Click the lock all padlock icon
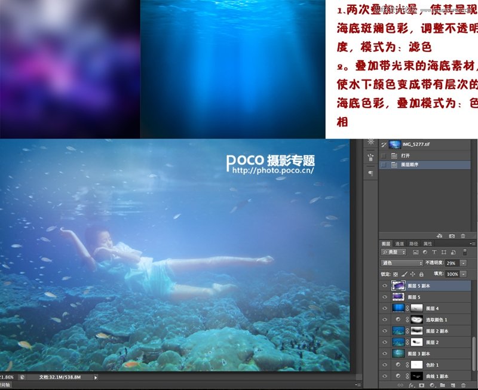The width and height of the screenshot is (478, 390). [x=422, y=274]
